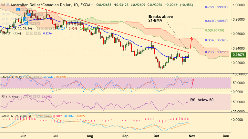Click the MACD histogram value 0.0012
The image size is (248, 139).
pyautogui.click(x=57, y=116)
